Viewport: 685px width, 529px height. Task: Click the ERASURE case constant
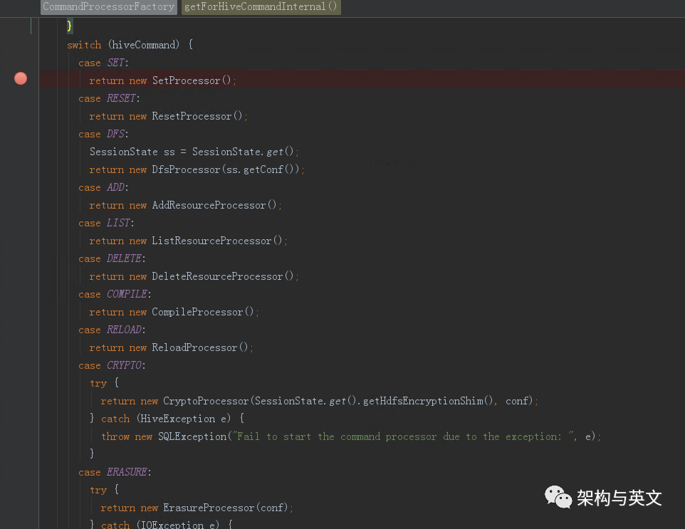(x=127, y=472)
